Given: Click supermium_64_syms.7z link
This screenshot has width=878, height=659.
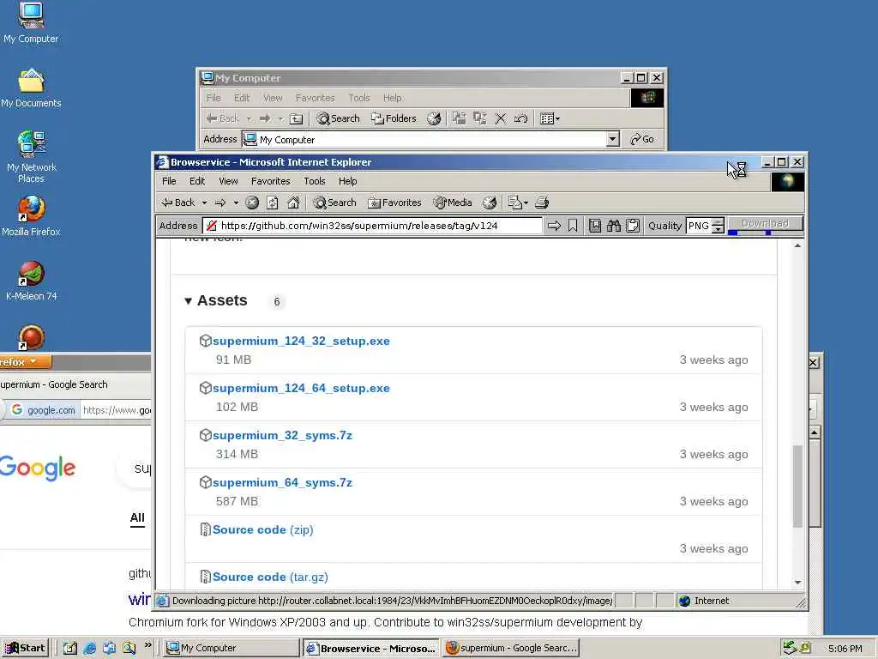Looking at the screenshot, I should (282, 482).
